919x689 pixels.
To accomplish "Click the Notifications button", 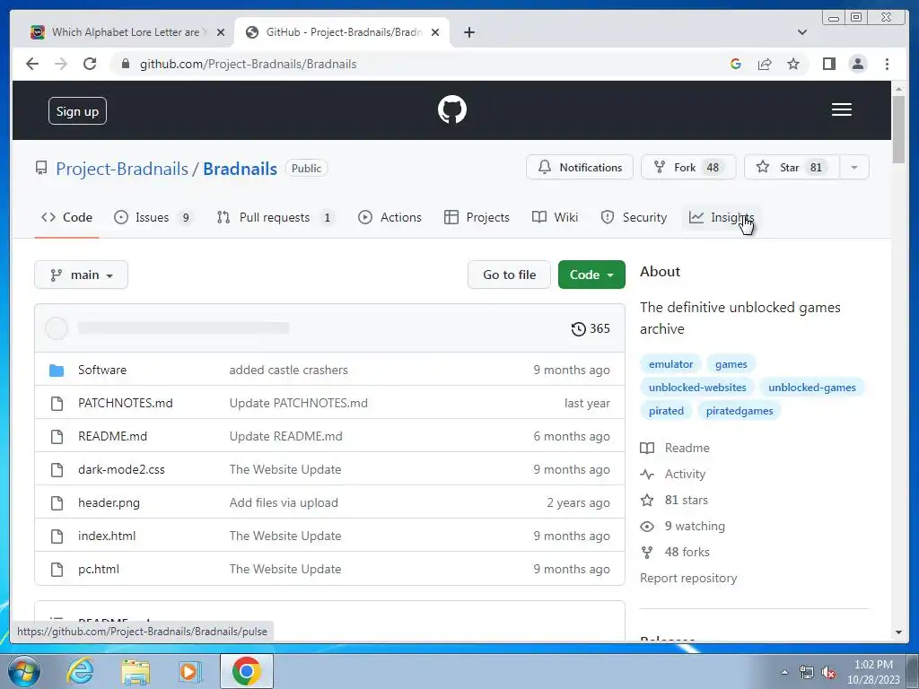I will [580, 168].
